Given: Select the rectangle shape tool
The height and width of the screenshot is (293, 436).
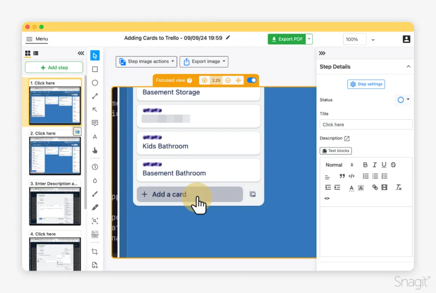Looking at the screenshot, I should pos(95,69).
